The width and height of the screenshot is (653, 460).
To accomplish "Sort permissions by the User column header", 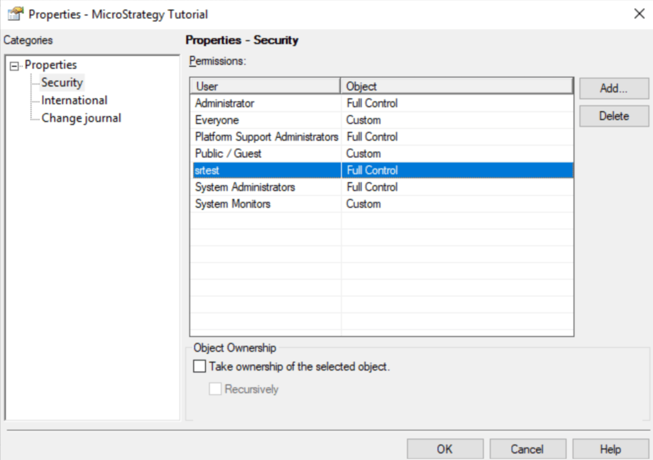I will pos(265,86).
